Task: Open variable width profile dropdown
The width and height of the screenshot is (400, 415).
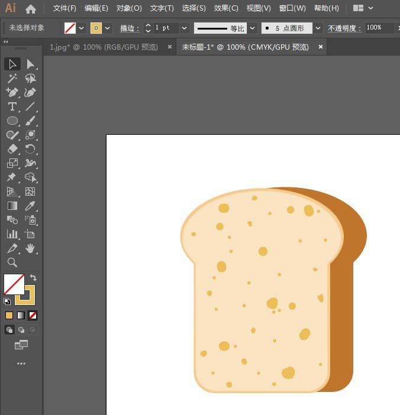Action: point(253,28)
